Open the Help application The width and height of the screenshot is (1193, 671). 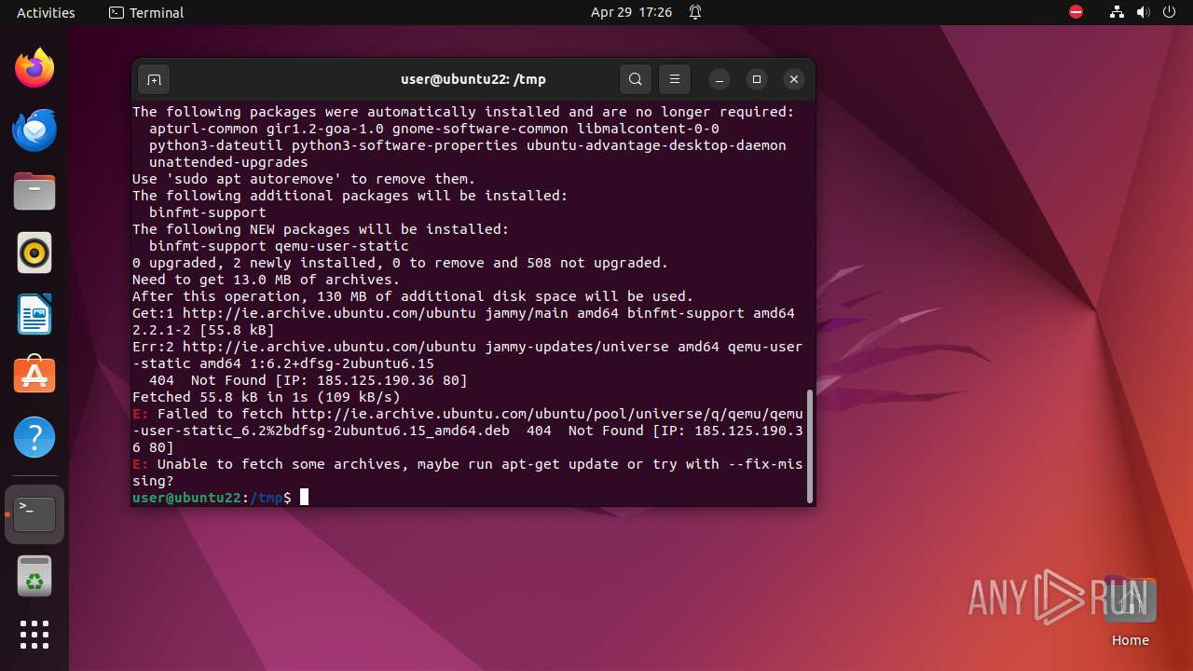click(34, 437)
